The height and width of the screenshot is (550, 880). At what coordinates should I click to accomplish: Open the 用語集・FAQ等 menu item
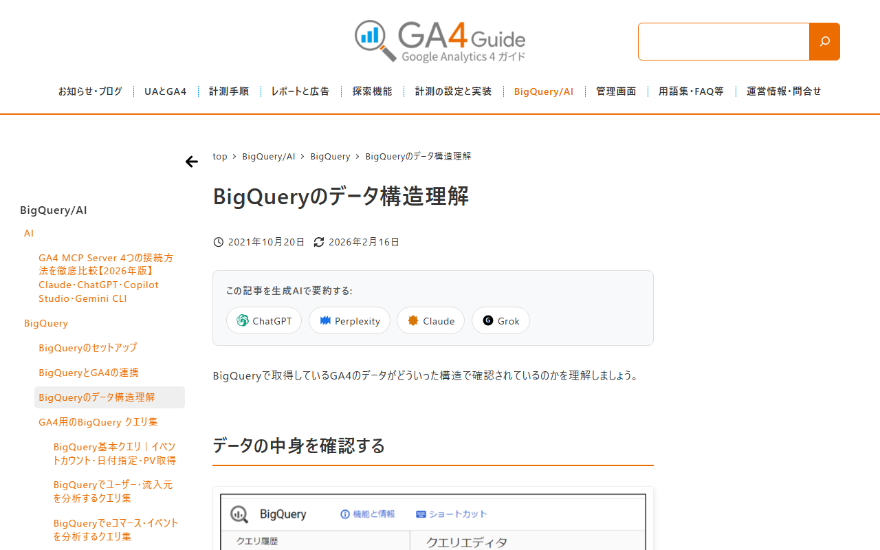[x=692, y=91]
